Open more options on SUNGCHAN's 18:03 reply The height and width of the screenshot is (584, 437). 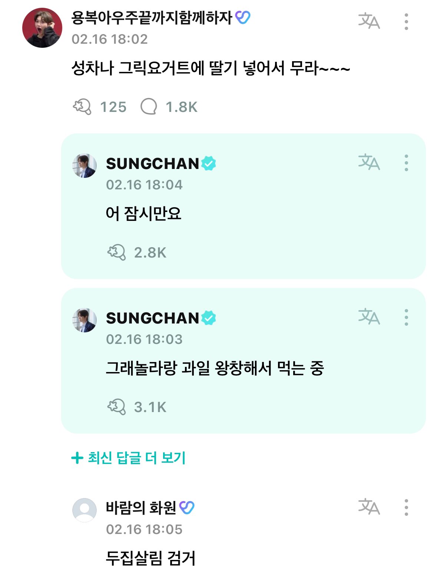pyautogui.click(x=406, y=317)
